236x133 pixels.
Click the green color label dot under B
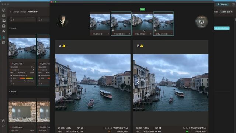coord(187,132)
